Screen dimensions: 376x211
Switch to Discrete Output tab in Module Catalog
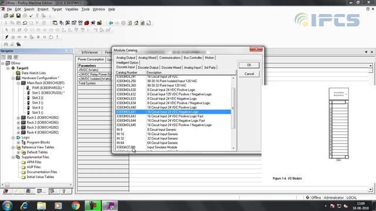(x=148, y=67)
